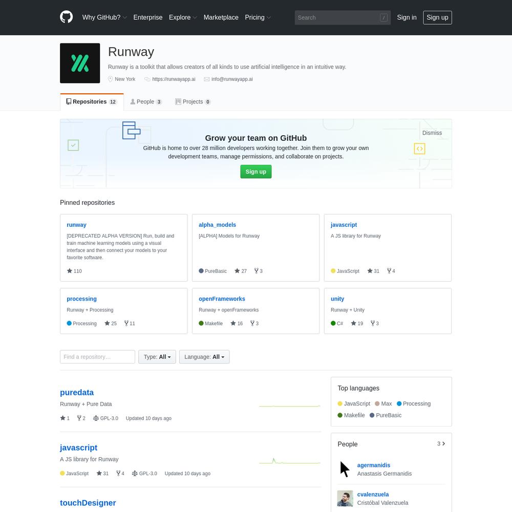Viewport: 512px width, 512px height.
Task: Click the GPL-3.0 license icon on puredata
Action: tap(96, 418)
